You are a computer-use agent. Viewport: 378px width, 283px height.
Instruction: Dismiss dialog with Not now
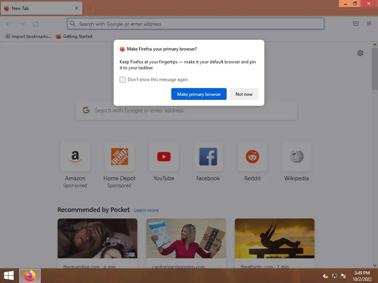244,94
